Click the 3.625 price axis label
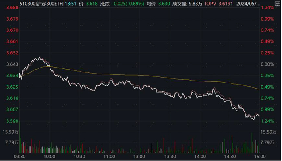Viewport: 282px width, 161px height. pyautogui.click(x=12, y=87)
